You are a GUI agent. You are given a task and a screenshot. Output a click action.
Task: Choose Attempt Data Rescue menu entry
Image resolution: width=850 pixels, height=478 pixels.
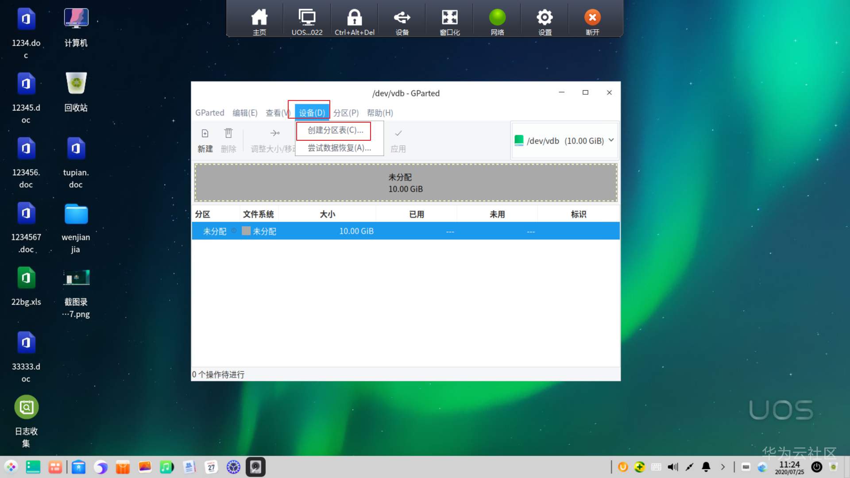click(x=339, y=148)
